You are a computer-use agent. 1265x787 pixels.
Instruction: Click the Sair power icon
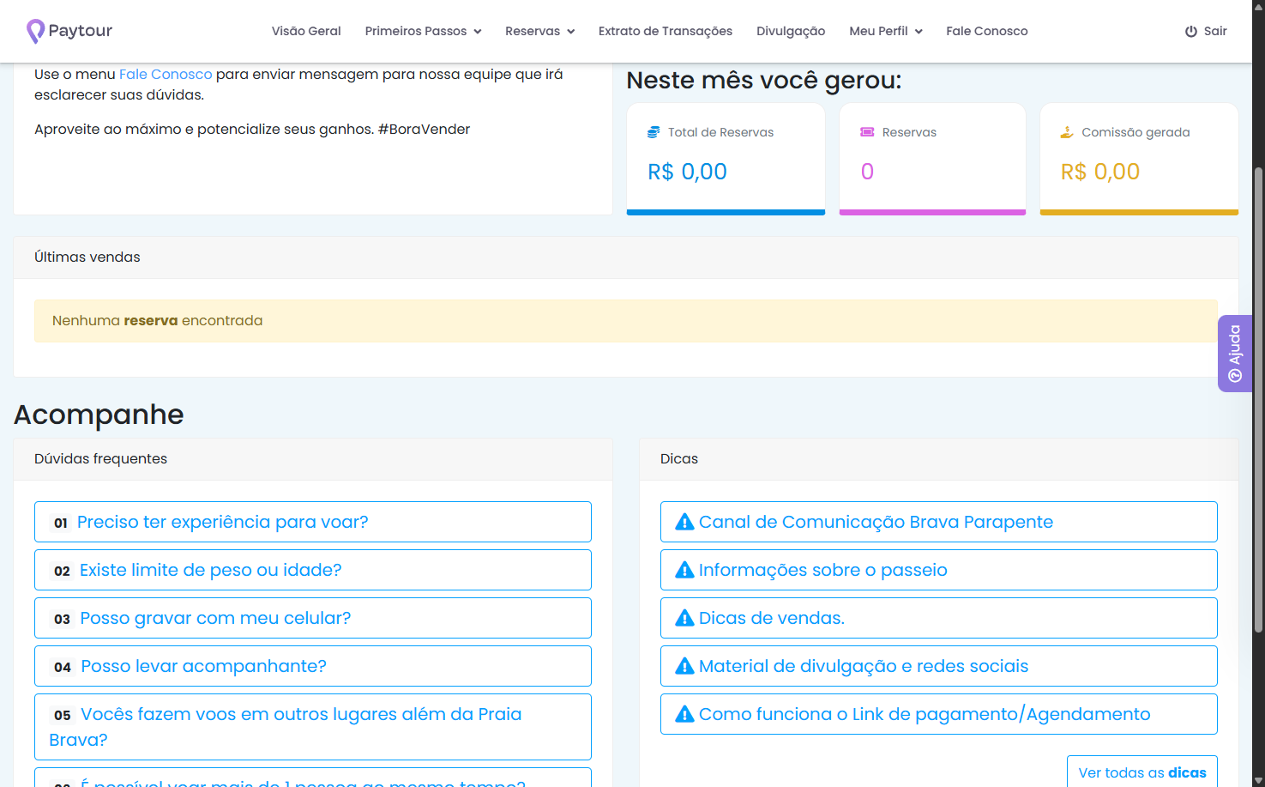1191,31
